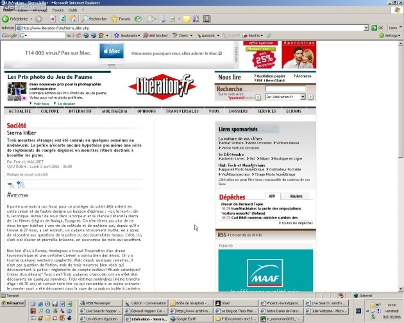Click the Recherche text input field
This screenshot has width=404, height=323.
(x=285, y=88)
